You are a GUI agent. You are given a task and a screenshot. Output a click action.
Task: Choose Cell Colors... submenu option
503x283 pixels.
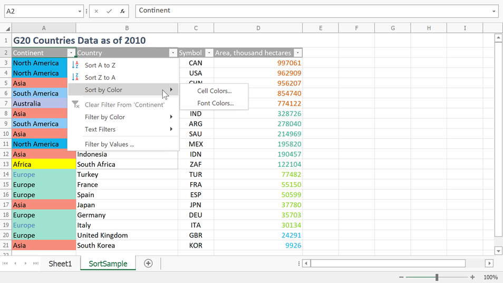click(214, 91)
